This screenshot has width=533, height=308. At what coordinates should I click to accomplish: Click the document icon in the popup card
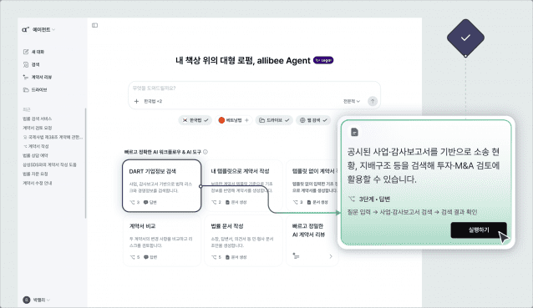(x=354, y=132)
